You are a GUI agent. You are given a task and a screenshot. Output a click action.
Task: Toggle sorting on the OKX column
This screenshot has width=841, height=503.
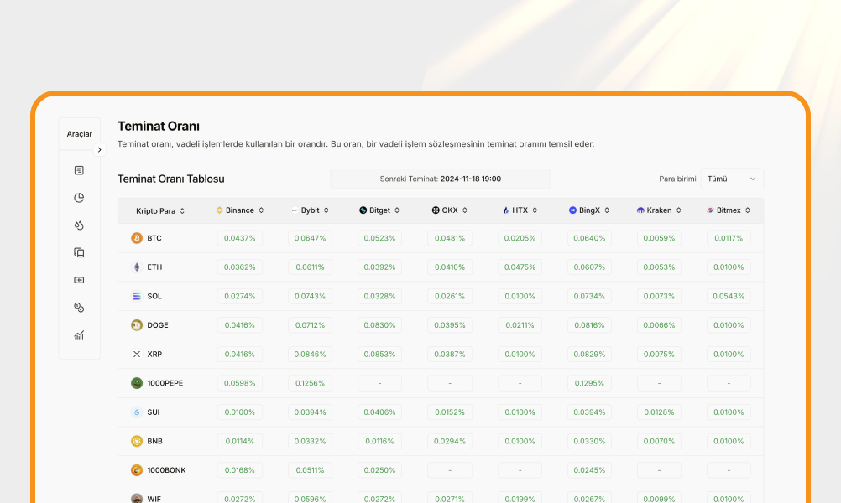(x=449, y=210)
